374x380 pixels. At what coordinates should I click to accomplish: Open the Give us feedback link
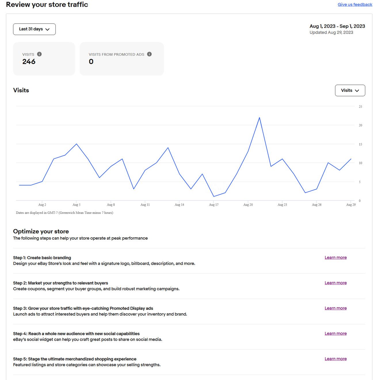[x=355, y=5]
